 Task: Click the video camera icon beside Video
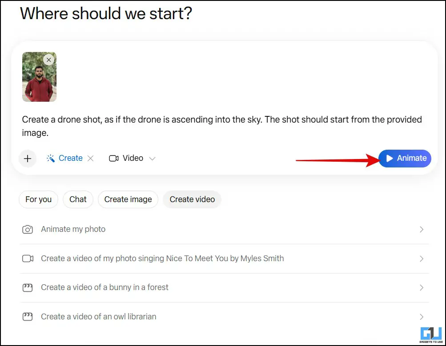114,158
